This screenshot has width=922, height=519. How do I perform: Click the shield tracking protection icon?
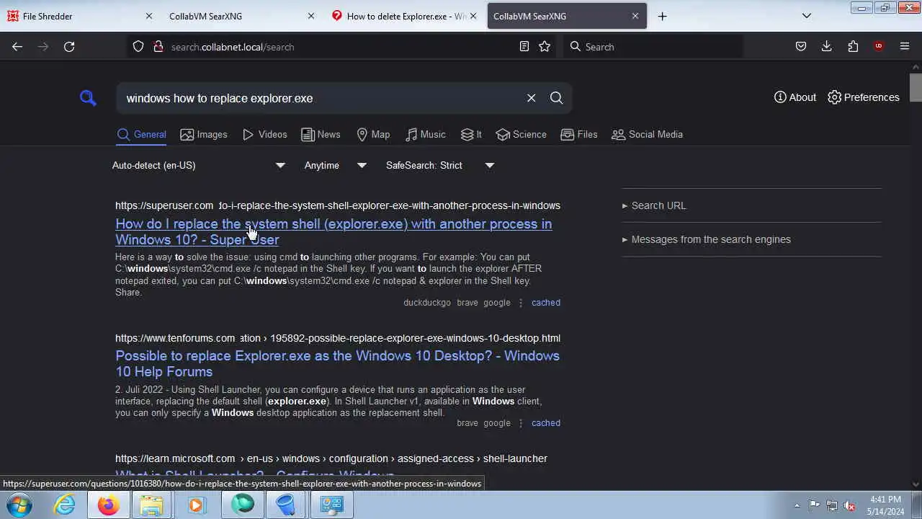138,47
